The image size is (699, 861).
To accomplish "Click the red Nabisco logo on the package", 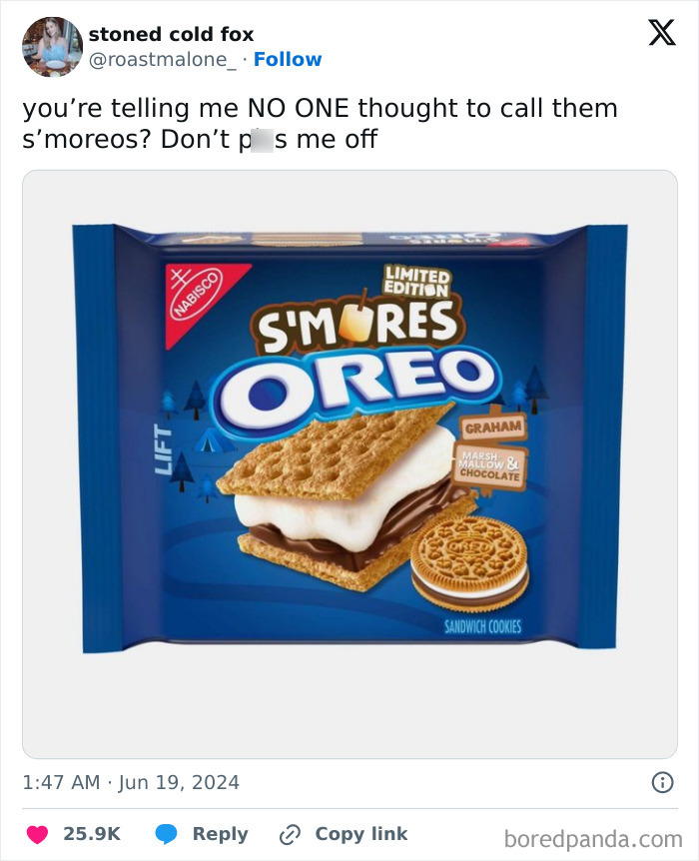I will point(194,302).
